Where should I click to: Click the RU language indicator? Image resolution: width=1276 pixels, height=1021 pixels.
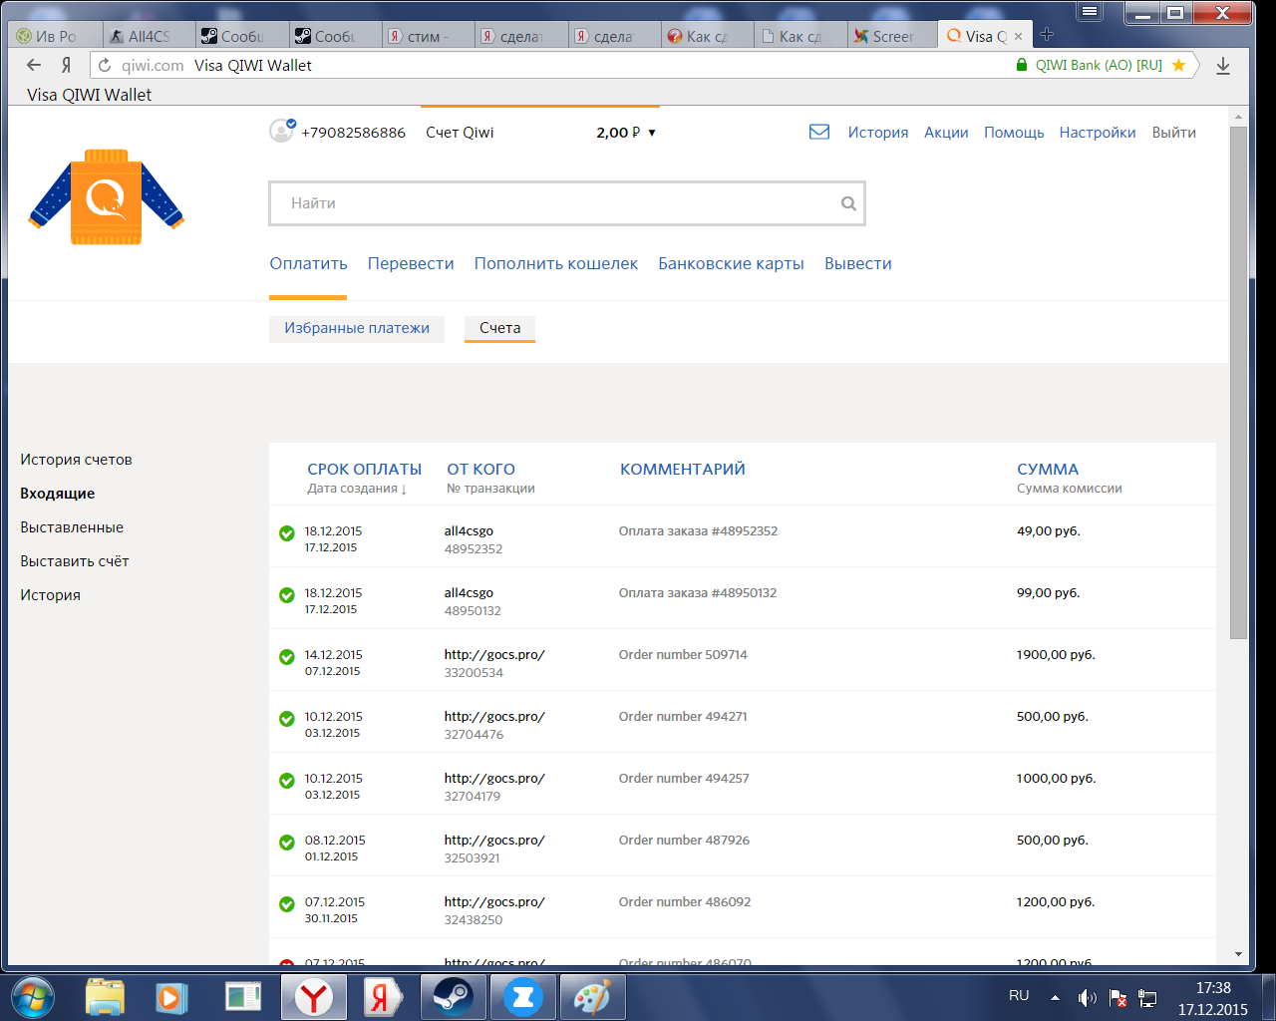click(1019, 995)
